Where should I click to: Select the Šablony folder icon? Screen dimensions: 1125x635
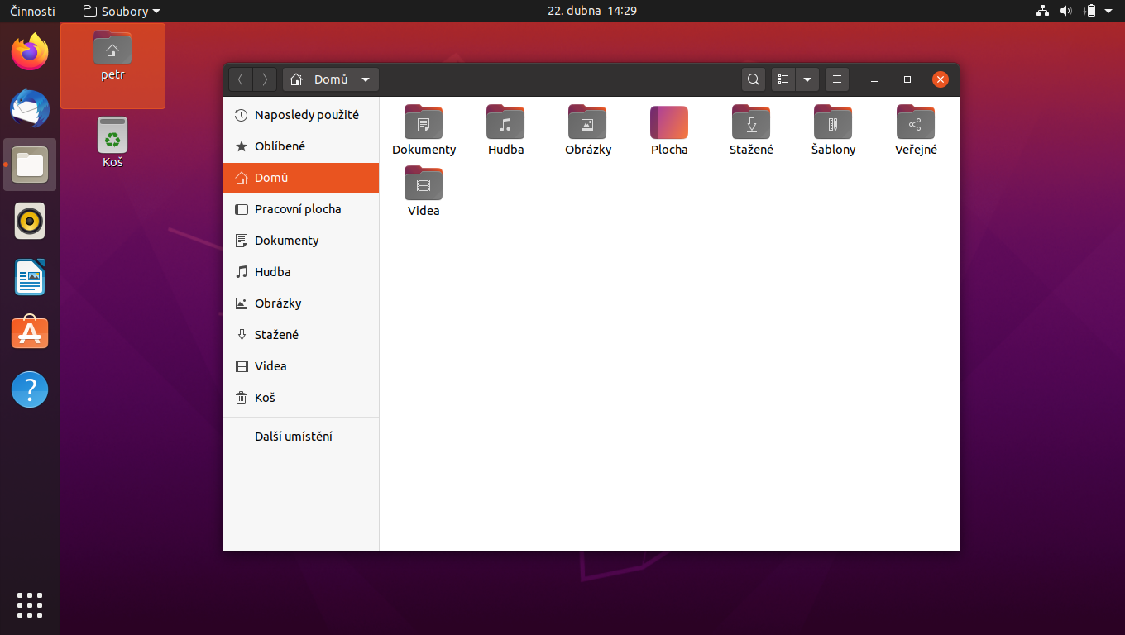click(833, 122)
